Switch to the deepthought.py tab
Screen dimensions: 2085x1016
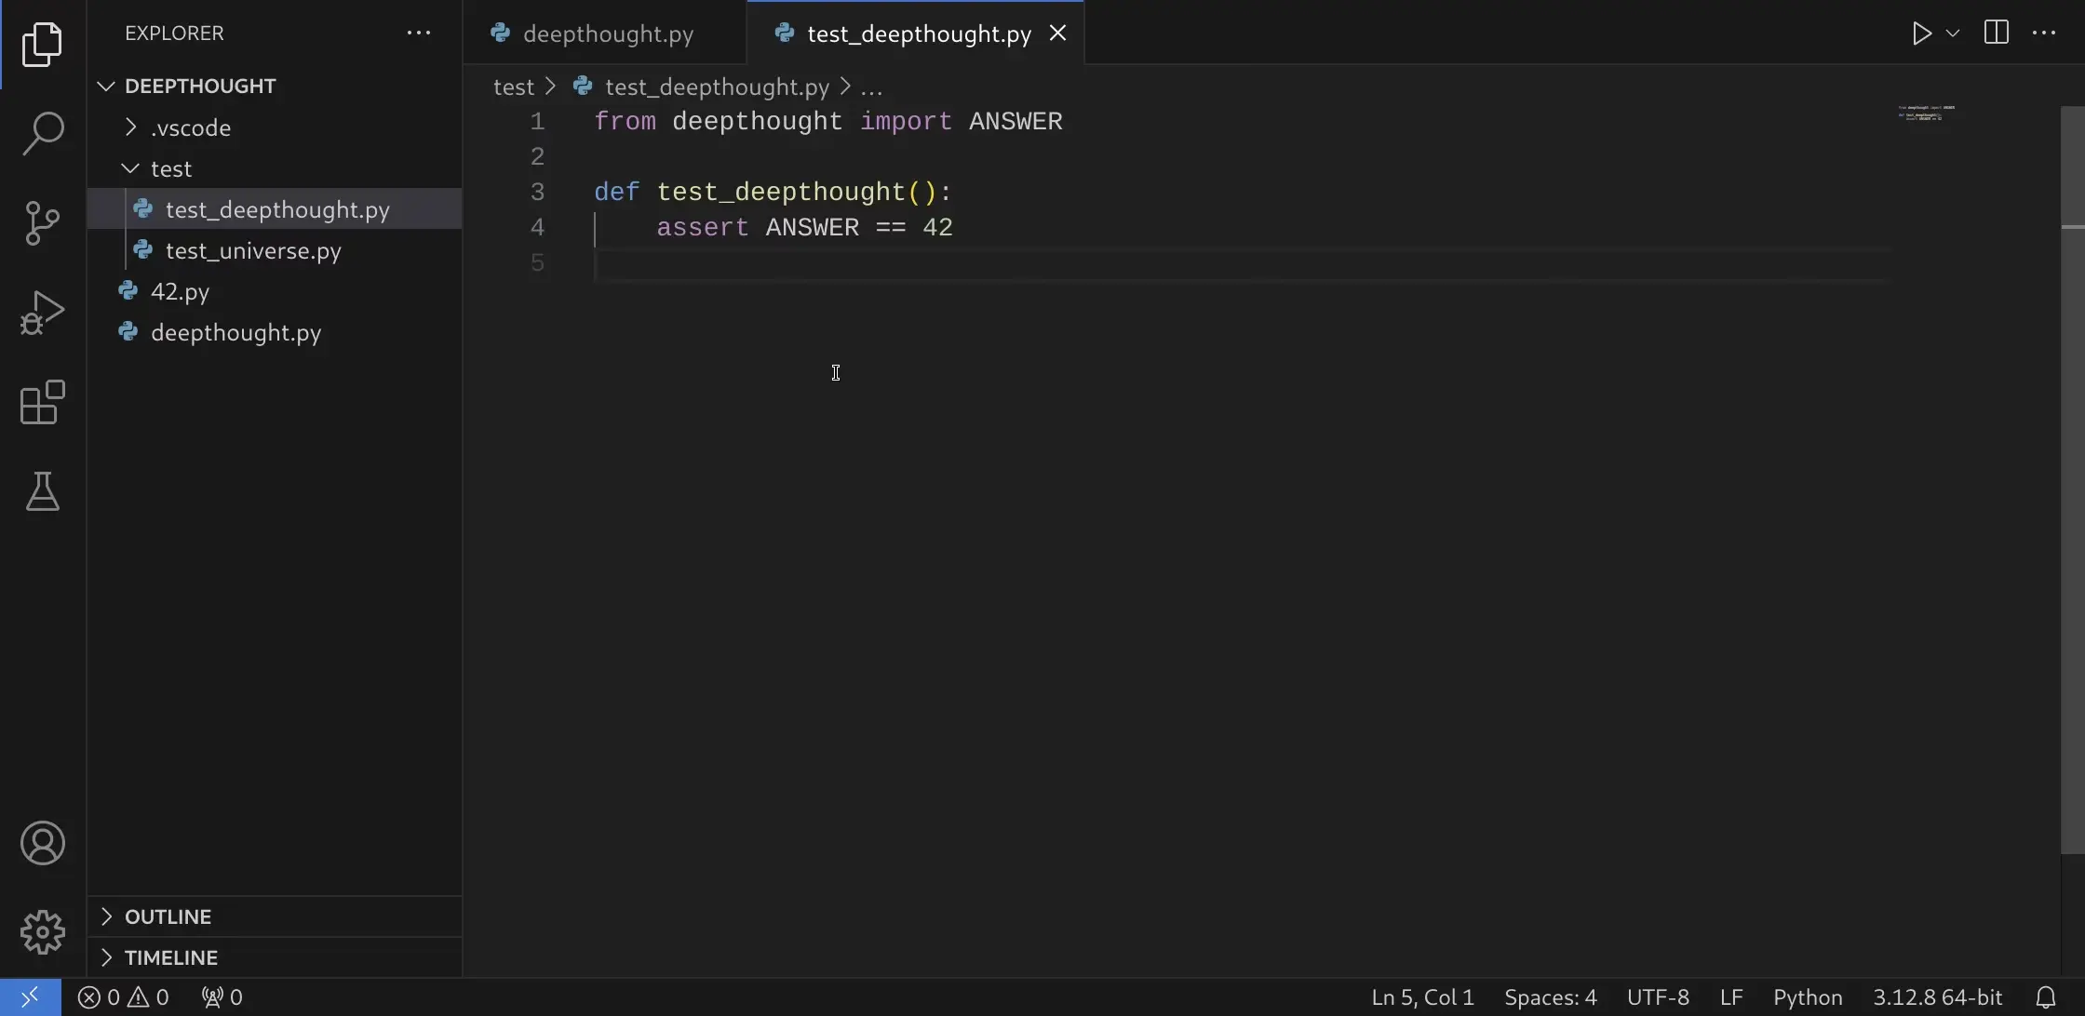[x=608, y=33]
